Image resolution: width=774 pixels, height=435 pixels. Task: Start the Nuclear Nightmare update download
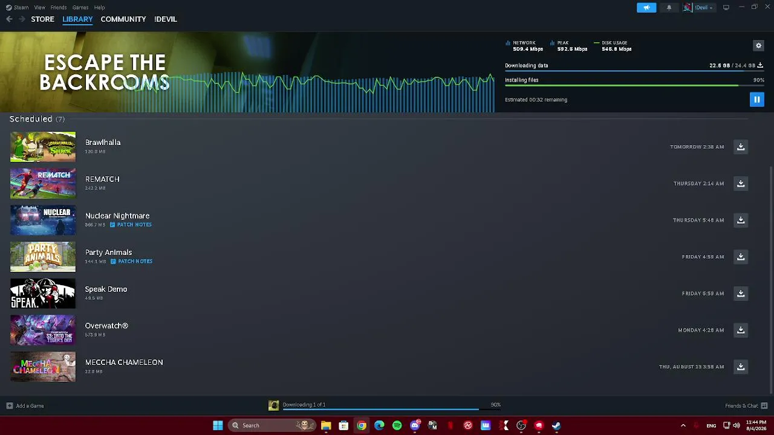pos(741,220)
